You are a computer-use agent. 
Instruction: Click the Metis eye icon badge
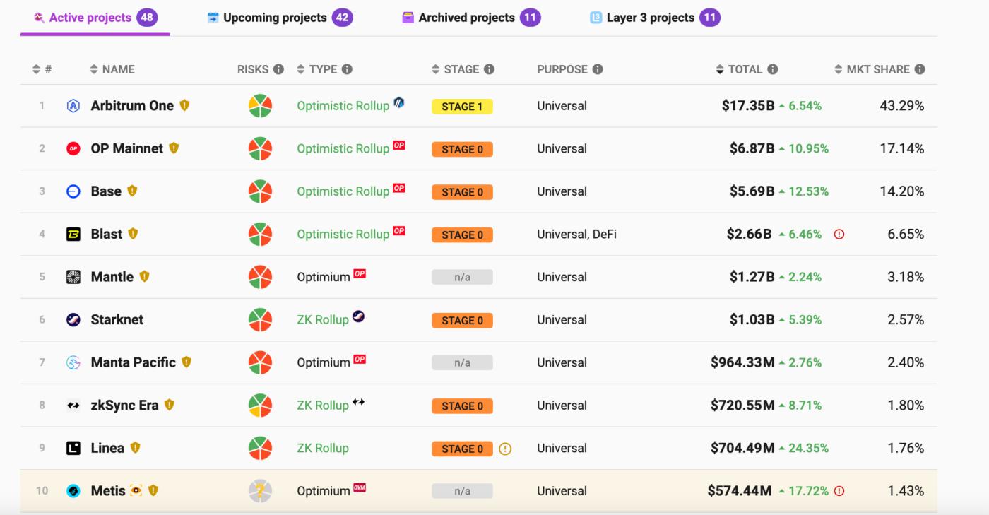pyautogui.click(x=136, y=490)
